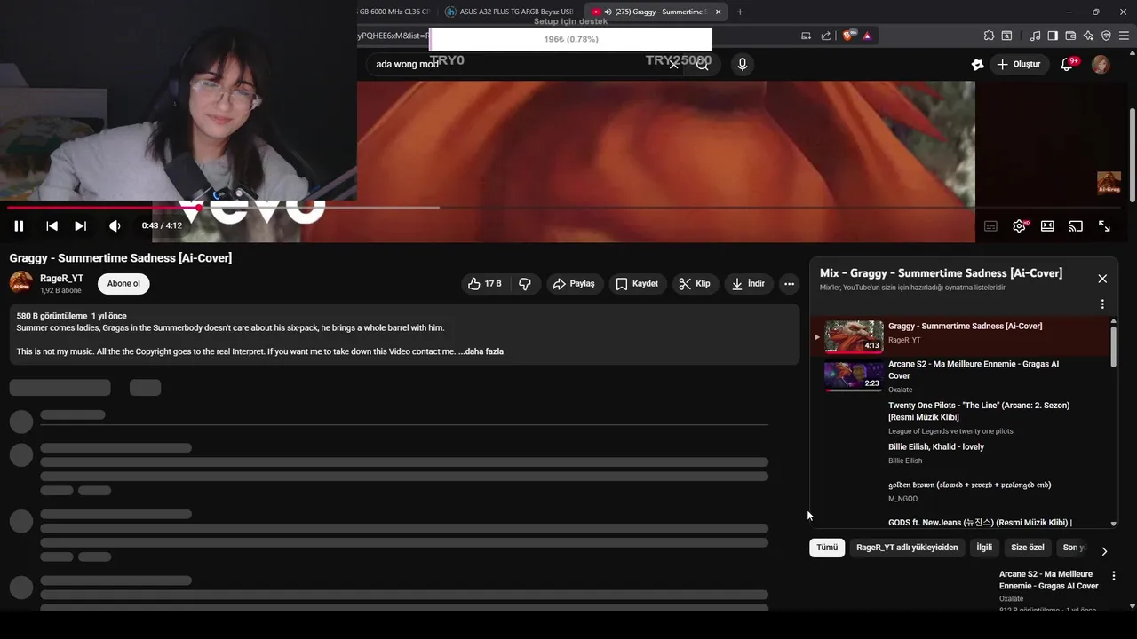Switch to ASUS A32 PLUS TG tab

(x=510, y=12)
